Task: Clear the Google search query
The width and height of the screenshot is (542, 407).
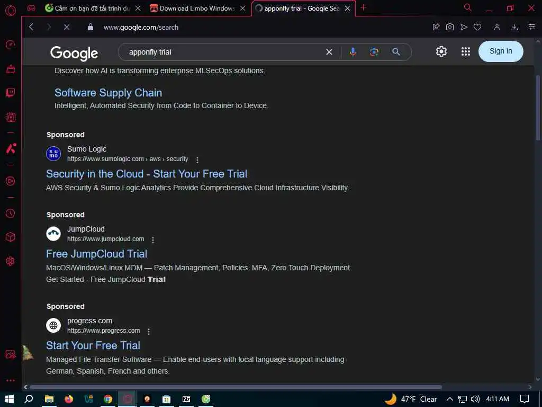Action: 329,52
